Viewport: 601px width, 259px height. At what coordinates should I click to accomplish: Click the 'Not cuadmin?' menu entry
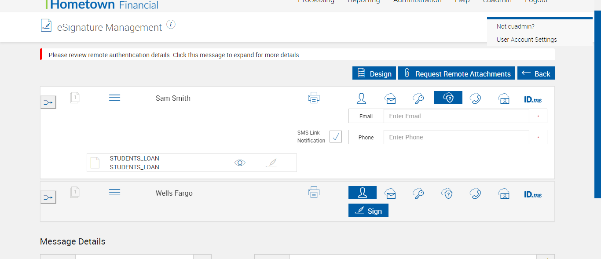coord(515,26)
